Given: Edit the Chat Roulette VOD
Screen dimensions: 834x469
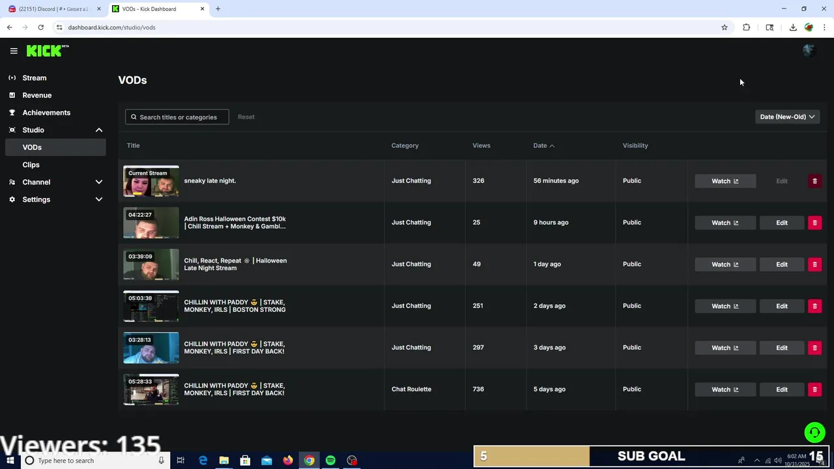Looking at the screenshot, I should click(x=782, y=390).
